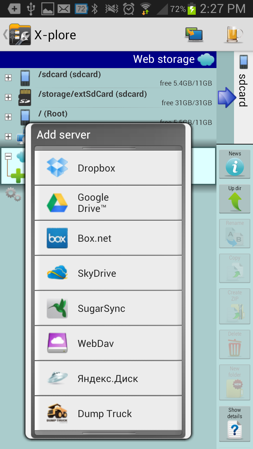Image resolution: width=253 pixels, height=449 pixels.
Task: Expand the /storage/extSdCard entry
Action: [x=8, y=98]
